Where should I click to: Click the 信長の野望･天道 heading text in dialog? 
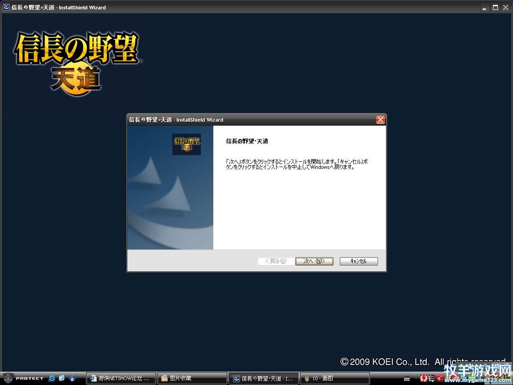pyautogui.click(x=247, y=141)
